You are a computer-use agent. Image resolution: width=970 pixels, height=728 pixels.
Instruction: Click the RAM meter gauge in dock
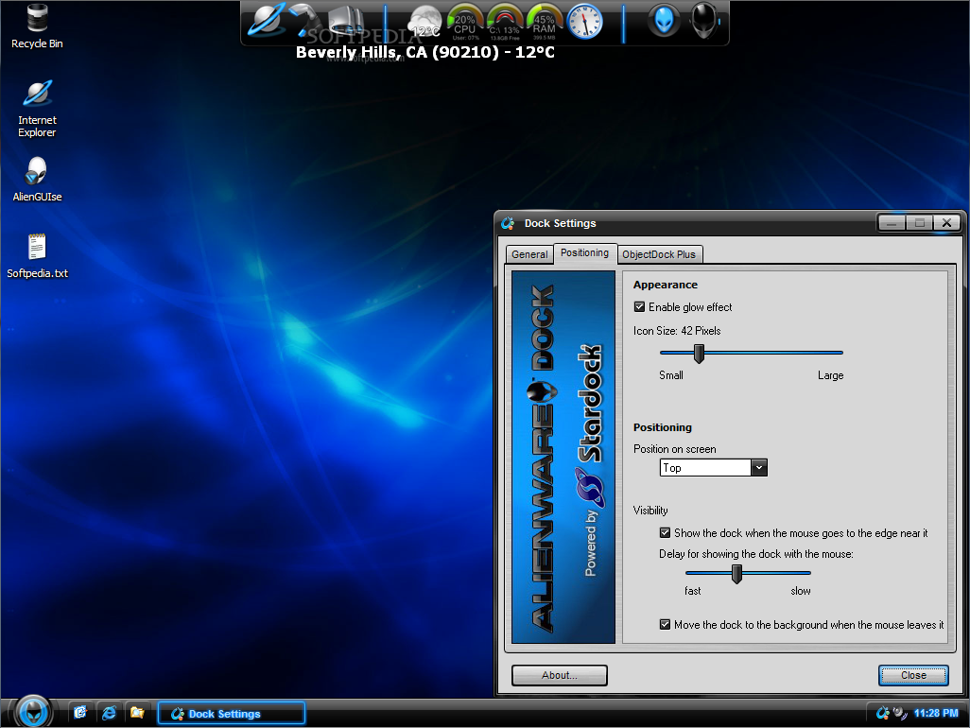[545, 23]
